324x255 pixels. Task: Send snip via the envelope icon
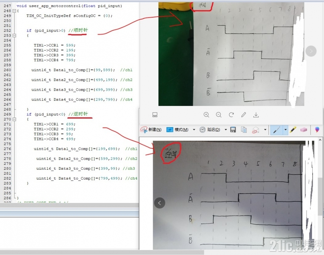point(256,130)
